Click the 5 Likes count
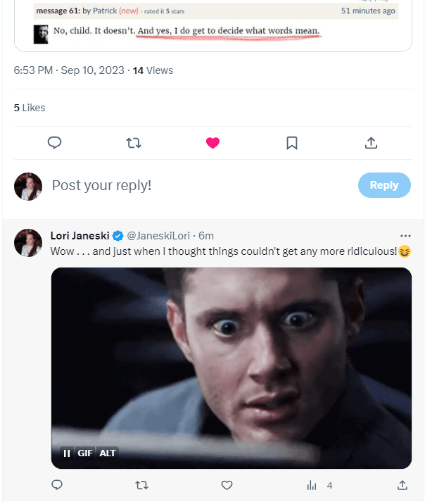The width and height of the screenshot is (425, 502). [30, 108]
